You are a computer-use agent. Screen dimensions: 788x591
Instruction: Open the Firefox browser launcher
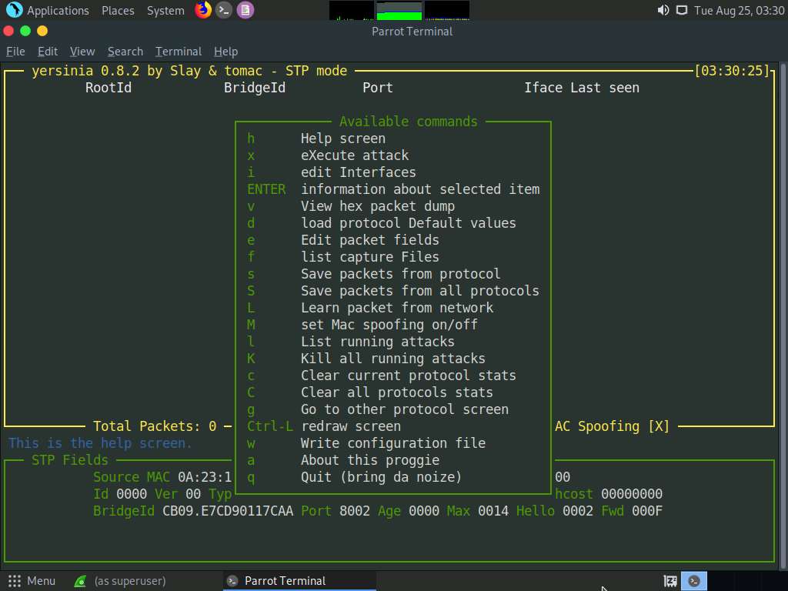[x=203, y=10]
